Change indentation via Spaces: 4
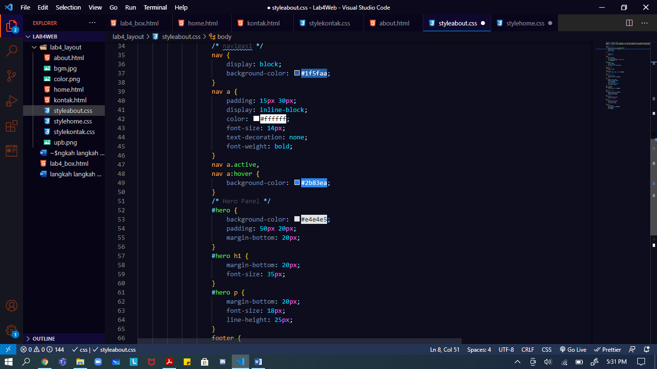The width and height of the screenshot is (657, 369). (480, 349)
